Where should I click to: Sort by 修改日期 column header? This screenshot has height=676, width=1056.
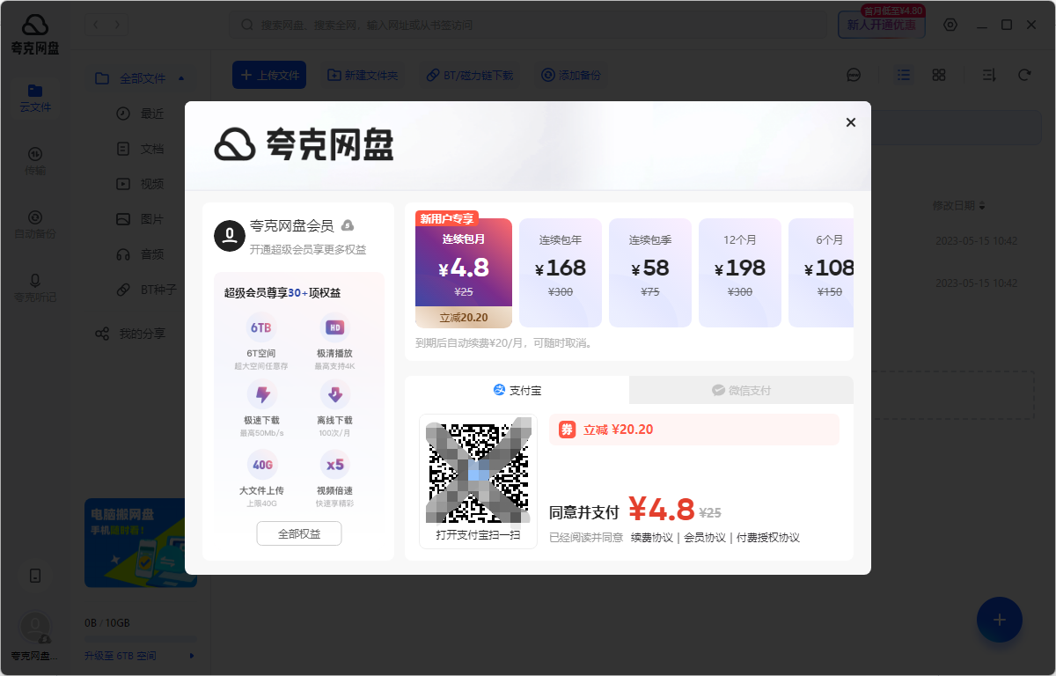click(x=959, y=205)
